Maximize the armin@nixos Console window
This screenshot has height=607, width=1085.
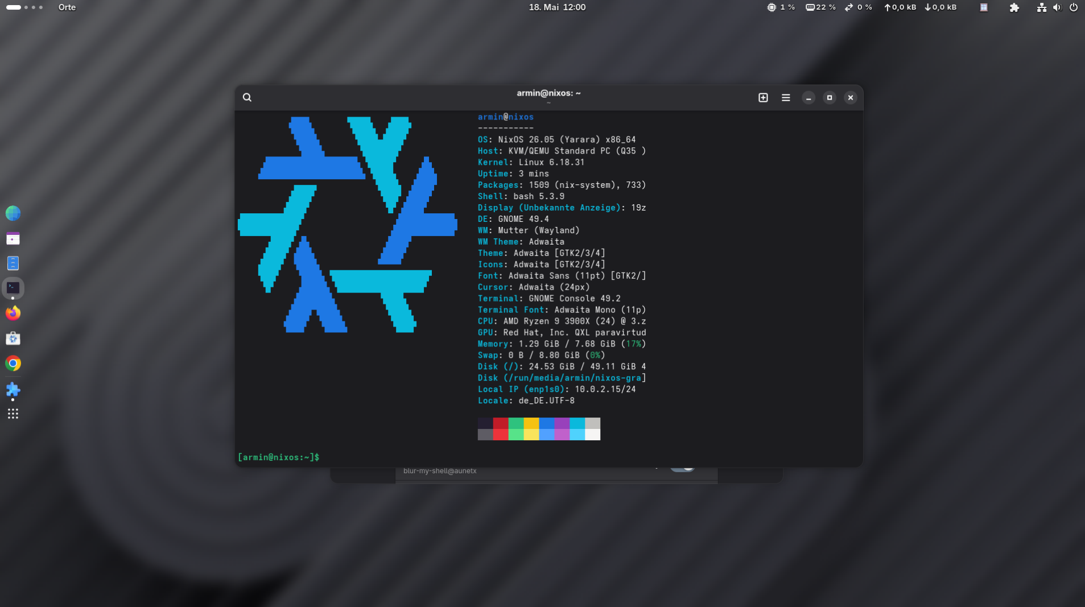point(830,98)
